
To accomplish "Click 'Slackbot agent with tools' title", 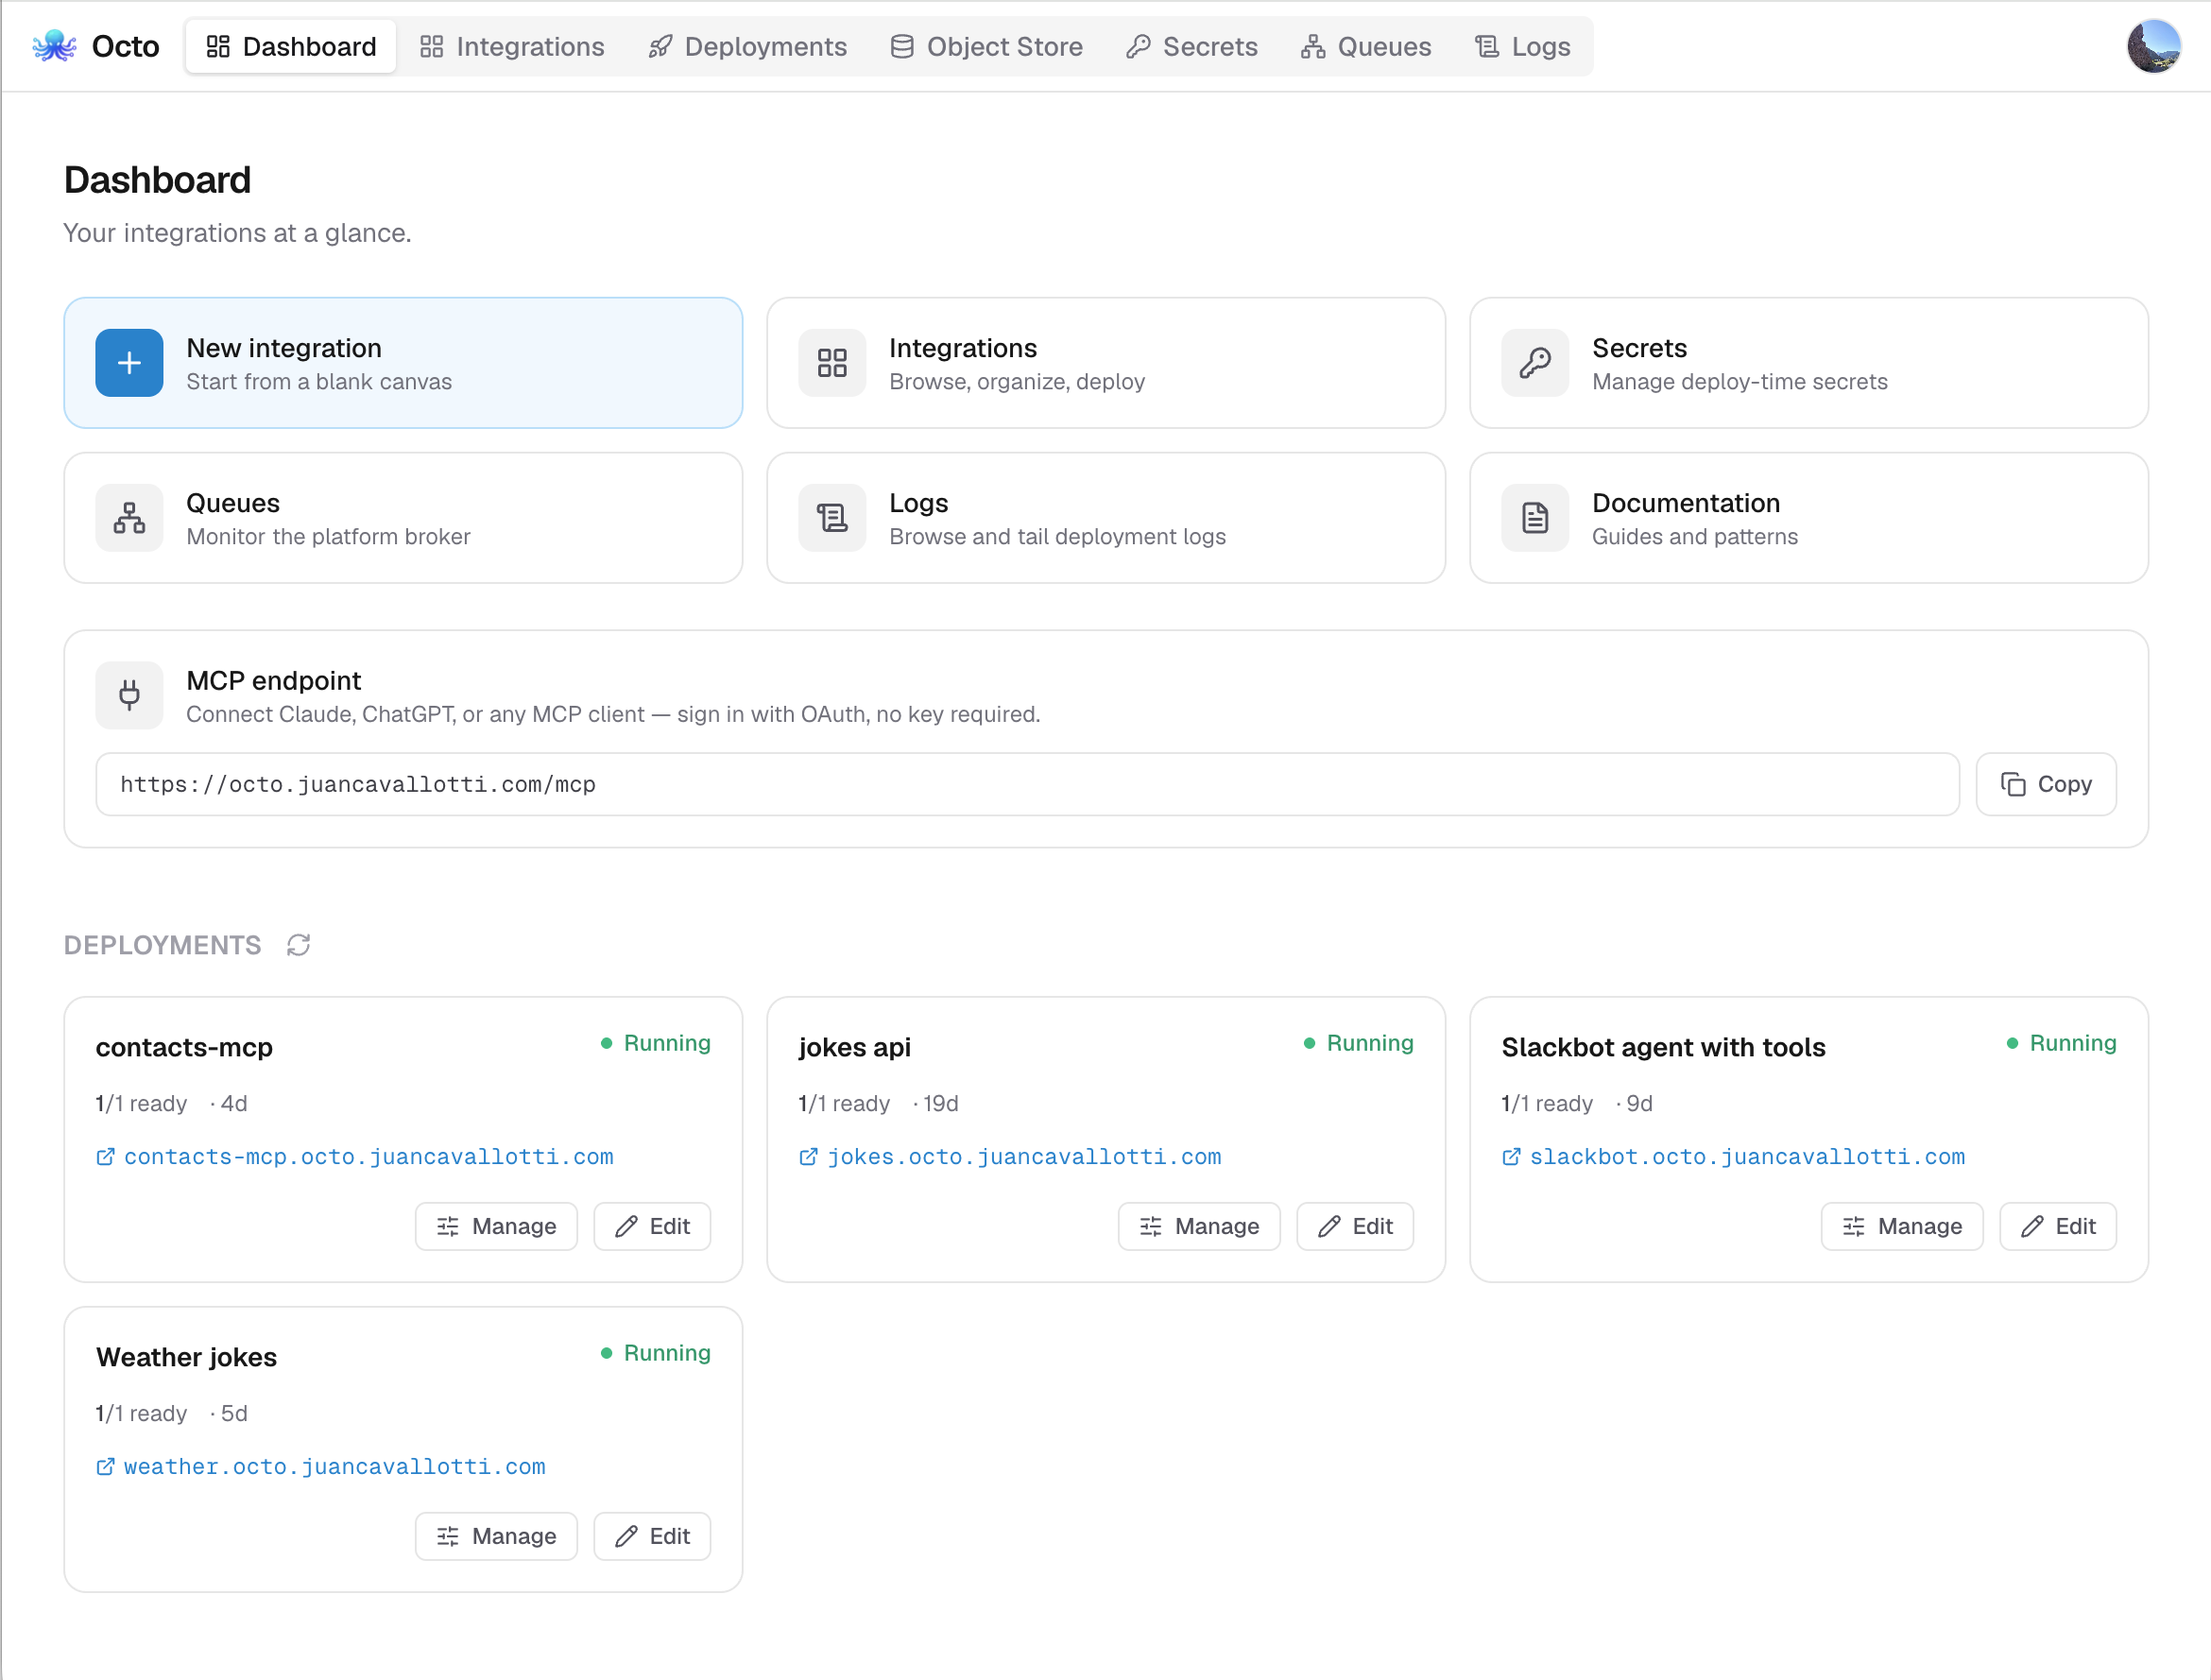I will [x=1663, y=1047].
